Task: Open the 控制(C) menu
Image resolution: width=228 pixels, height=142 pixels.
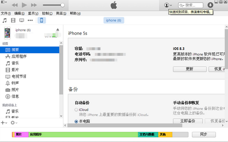Action: (47, 13)
